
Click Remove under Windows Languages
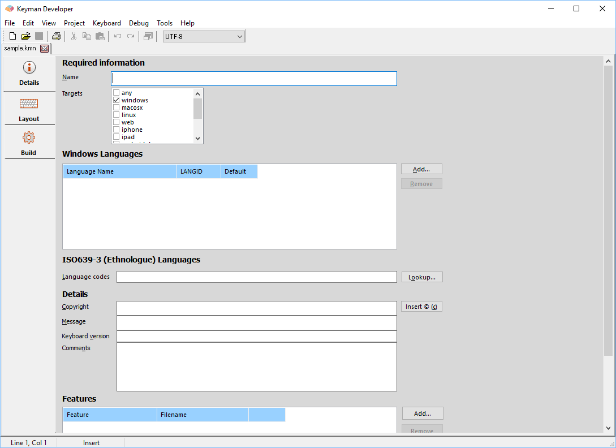[421, 184]
